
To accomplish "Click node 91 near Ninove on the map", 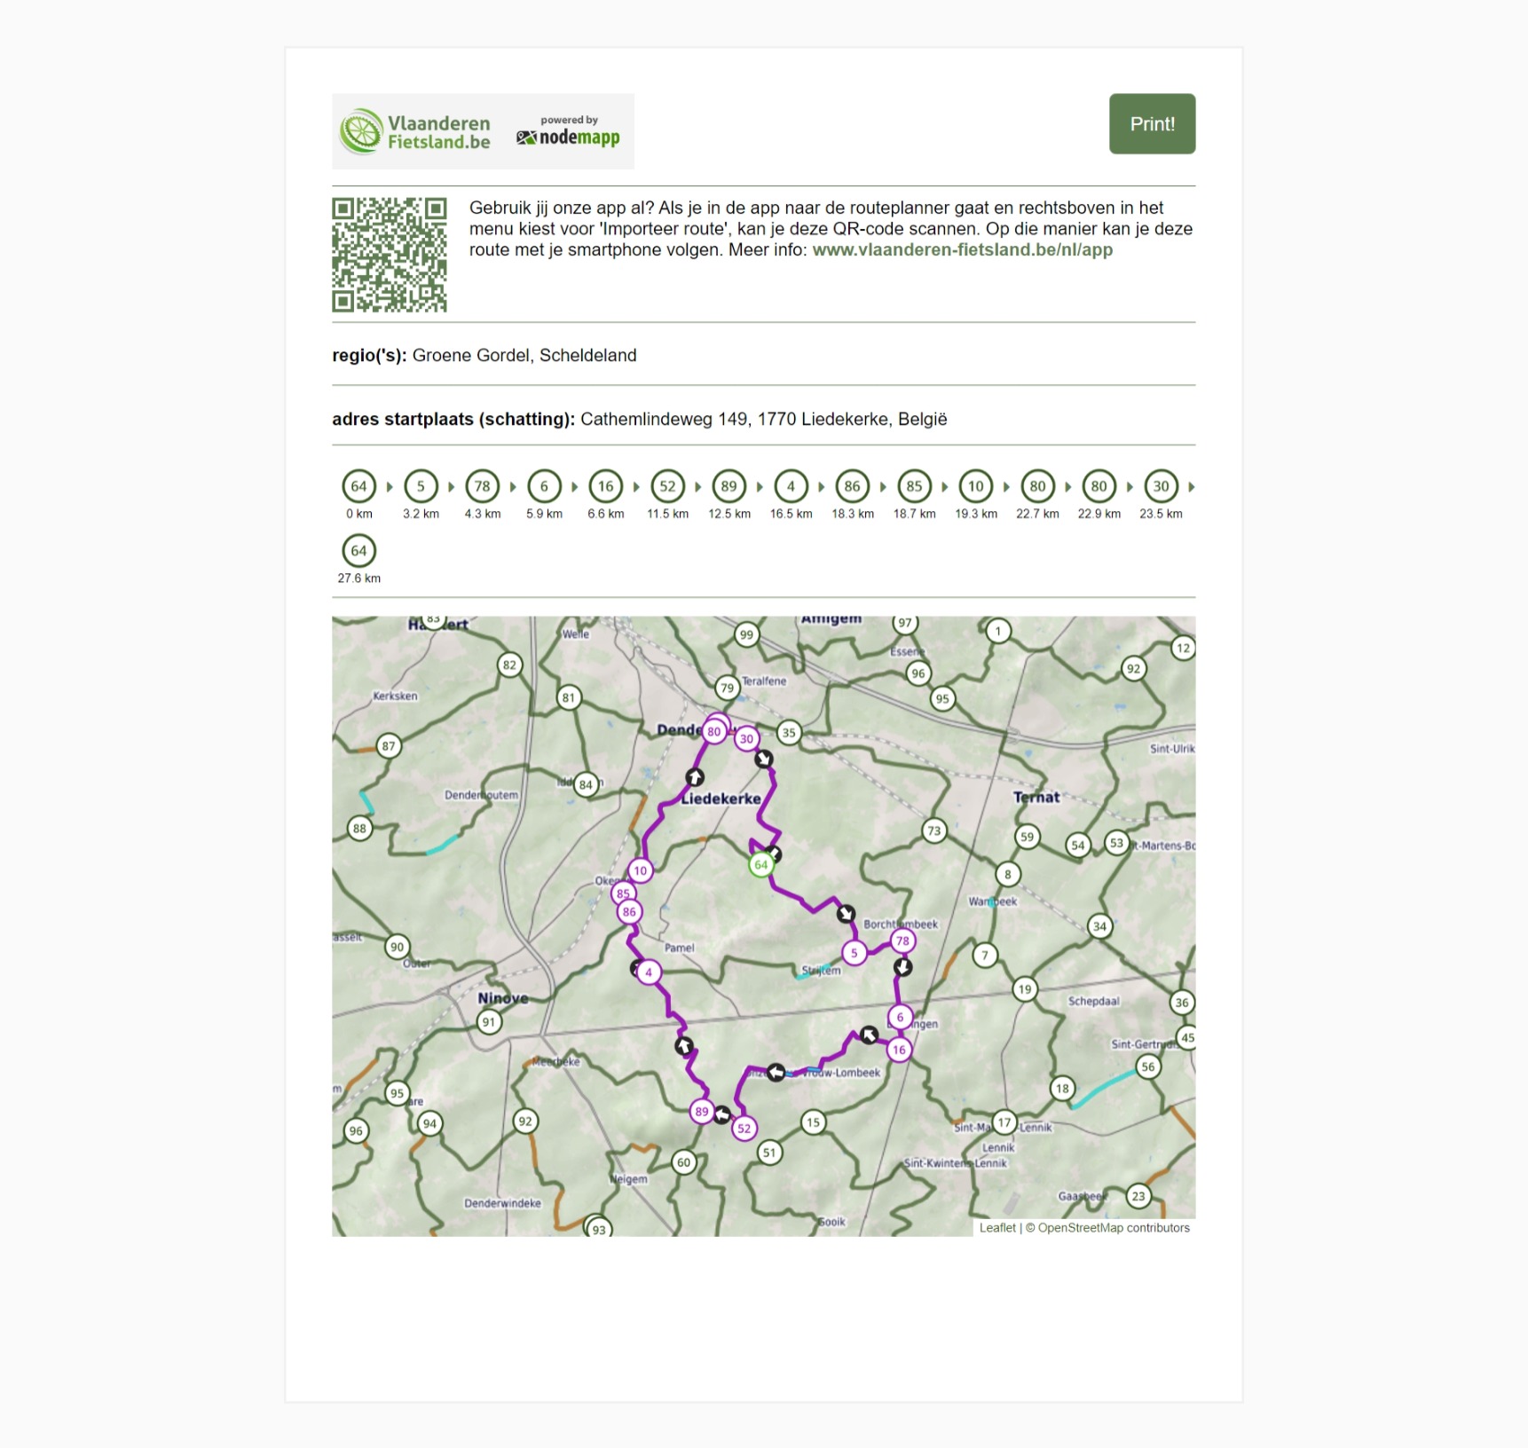I will tap(489, 1022).
